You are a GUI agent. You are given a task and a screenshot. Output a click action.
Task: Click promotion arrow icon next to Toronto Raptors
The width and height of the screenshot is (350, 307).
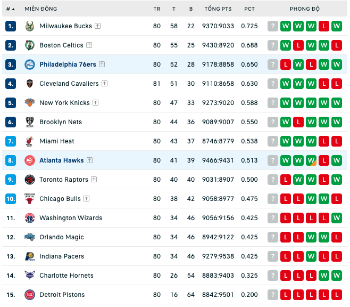94,179
